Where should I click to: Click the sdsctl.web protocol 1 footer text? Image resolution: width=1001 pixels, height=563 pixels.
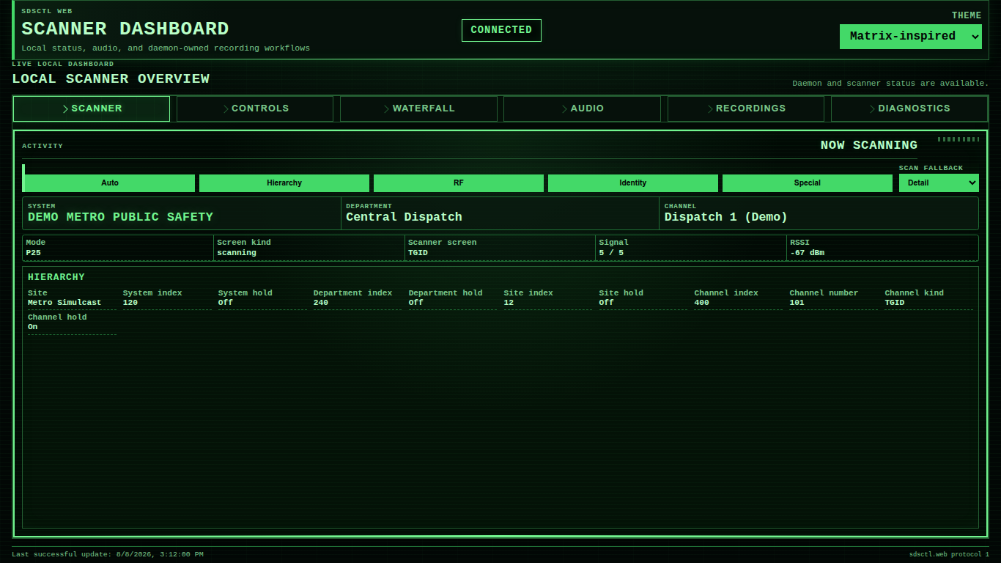coord(949,555)
